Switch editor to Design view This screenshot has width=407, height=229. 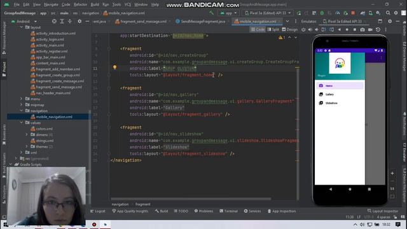(x=290, y=30)
